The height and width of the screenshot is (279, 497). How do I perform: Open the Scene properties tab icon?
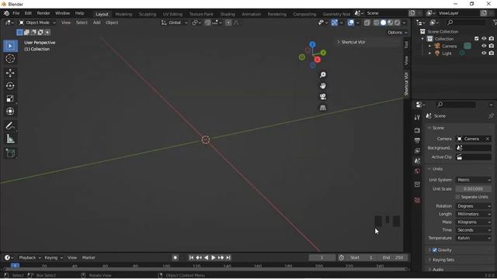pyautogui.click(x=417, y=160)
